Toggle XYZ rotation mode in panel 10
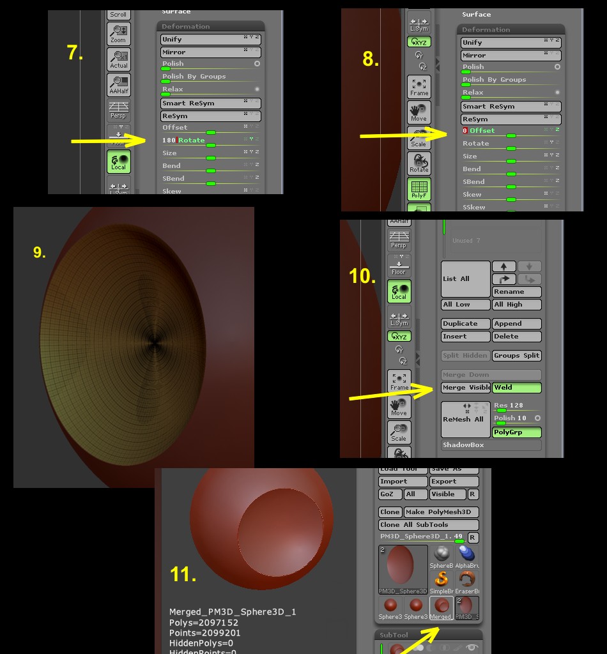 pyautogui.click(x=399, y=336)
